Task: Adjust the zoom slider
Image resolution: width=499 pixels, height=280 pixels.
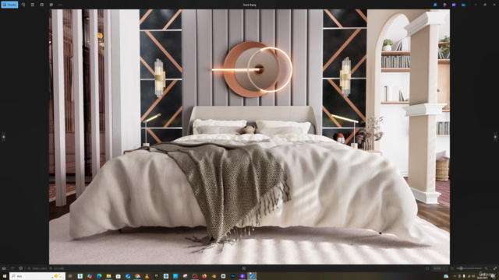Action: [469, 268]
